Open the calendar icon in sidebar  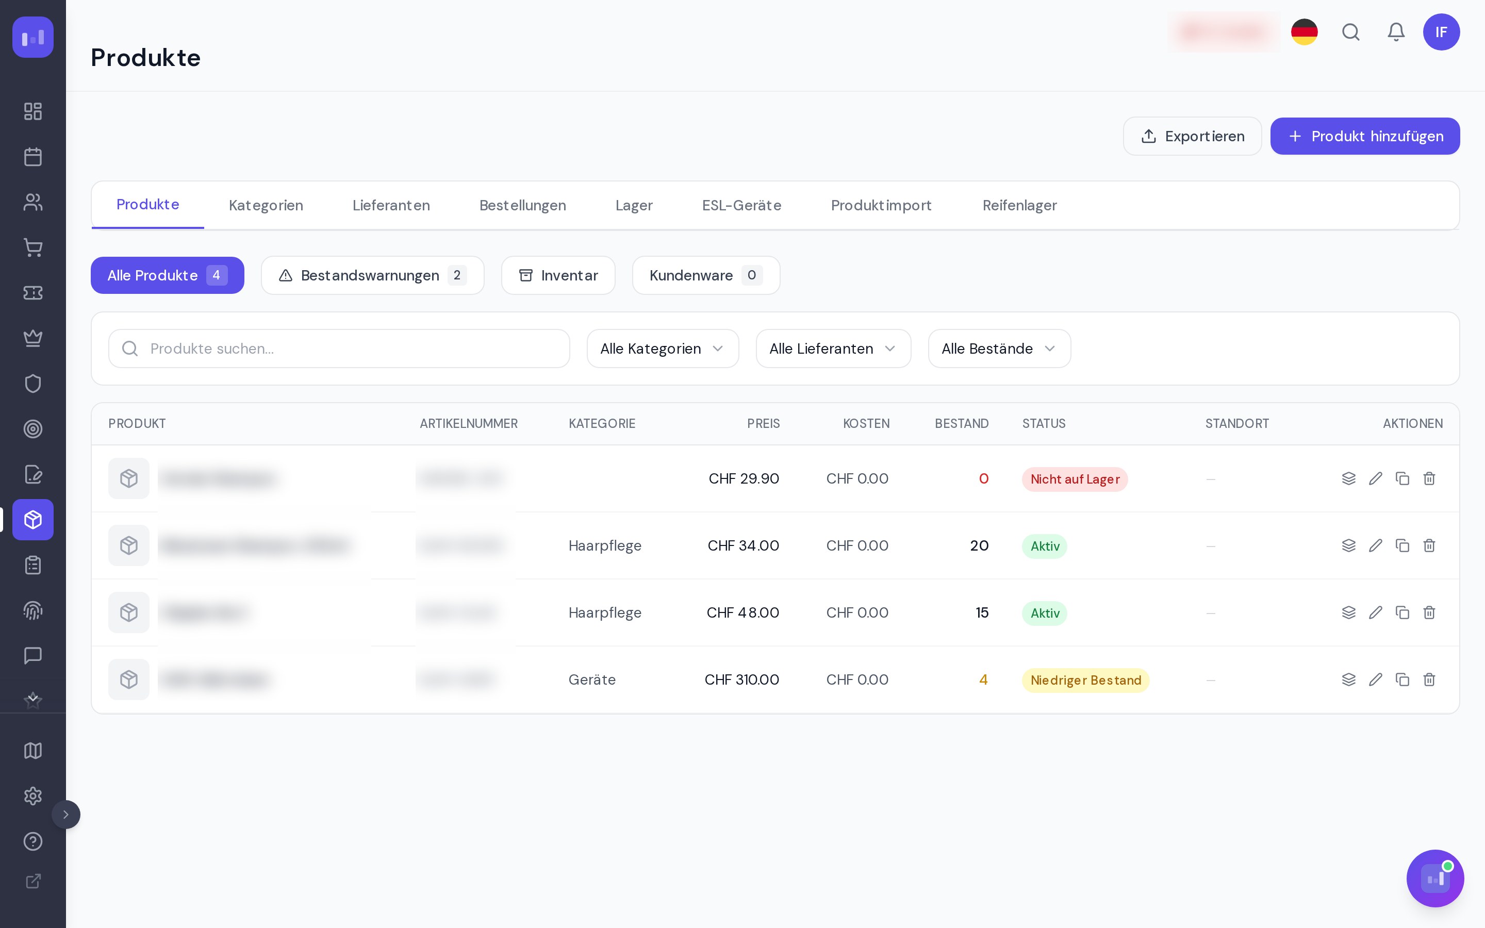(x=32, y=157)
